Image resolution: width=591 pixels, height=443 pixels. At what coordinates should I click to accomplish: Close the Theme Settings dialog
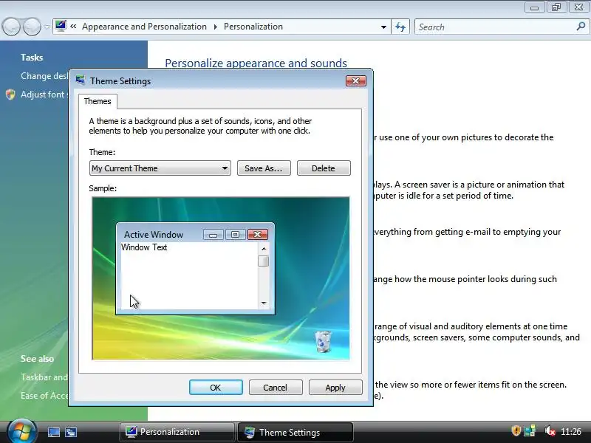(355, 81)
